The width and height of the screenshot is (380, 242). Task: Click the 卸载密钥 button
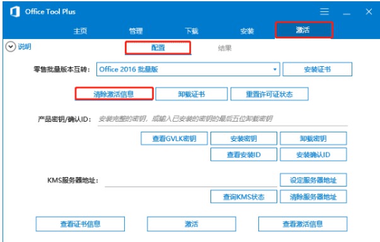click(313, 138)
